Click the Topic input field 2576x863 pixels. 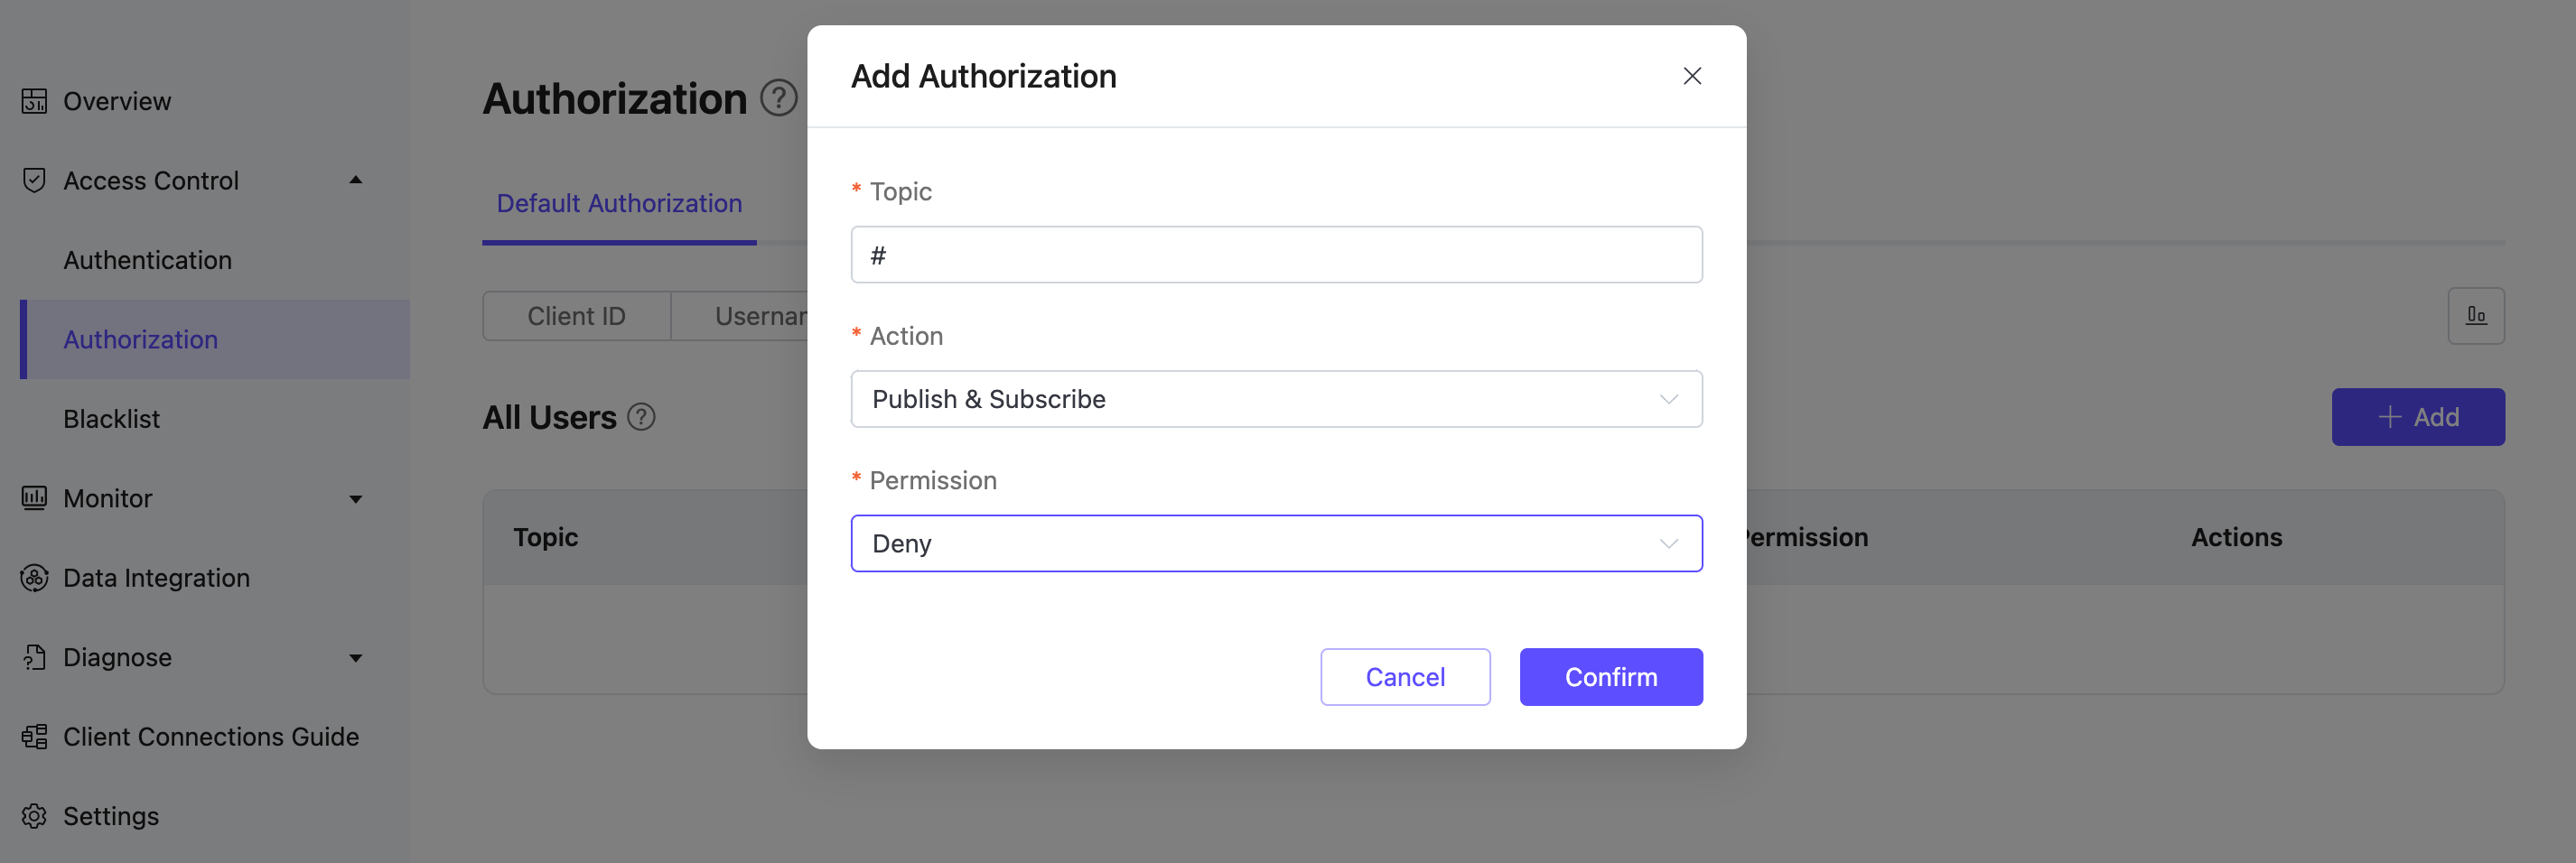(x=1275, y=255)
